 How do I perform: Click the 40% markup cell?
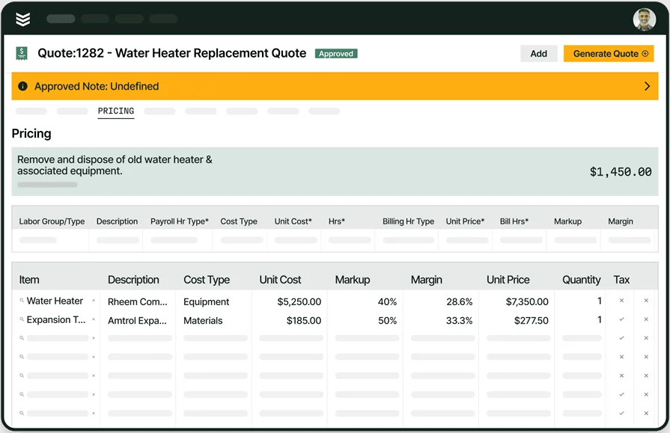pos(387,302)
